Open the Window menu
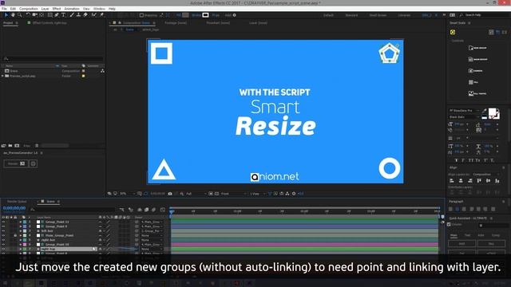511x287 pixels. 99,9
